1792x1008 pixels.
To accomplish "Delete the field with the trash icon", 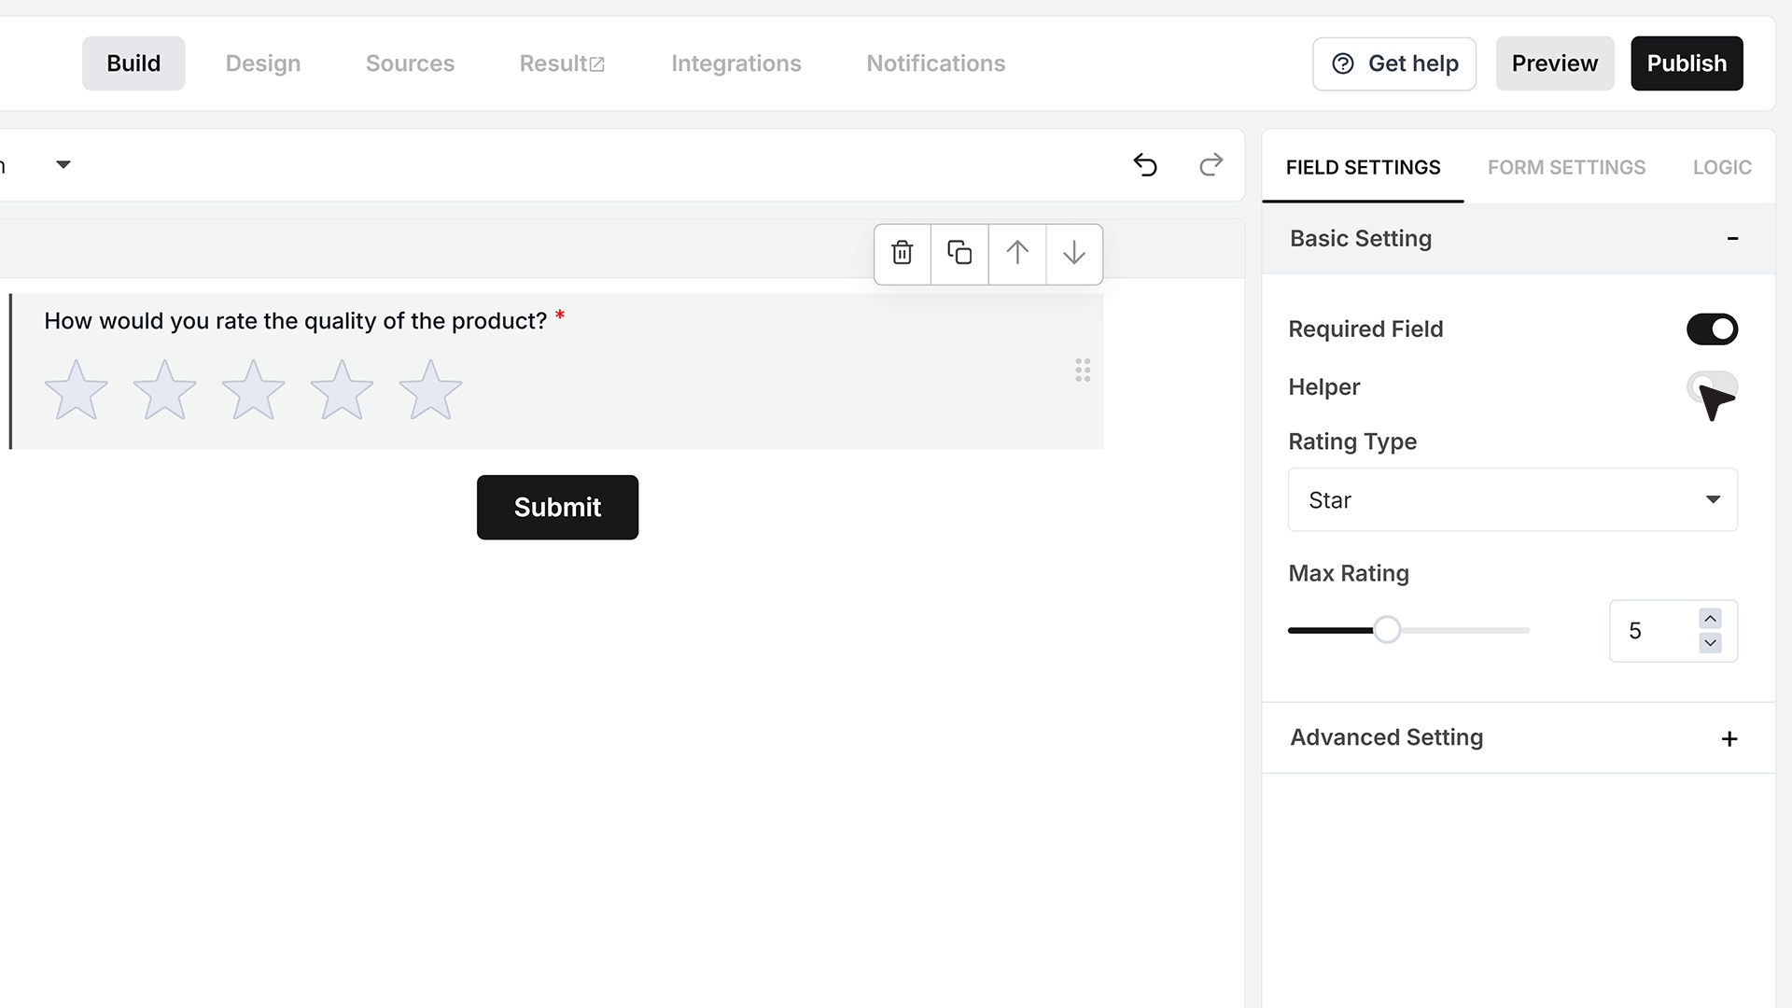I will 902,253.
